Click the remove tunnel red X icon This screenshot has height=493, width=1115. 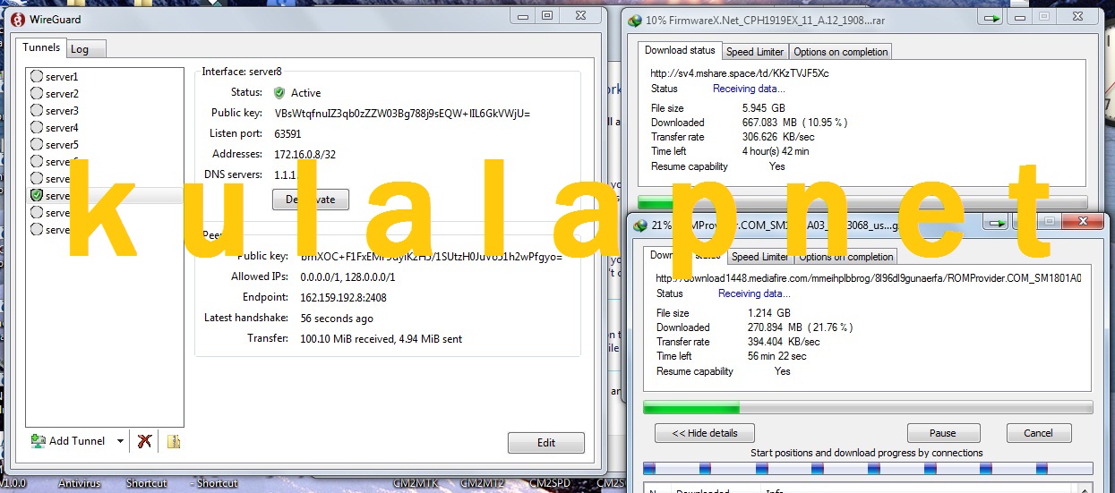click(144, 441)
